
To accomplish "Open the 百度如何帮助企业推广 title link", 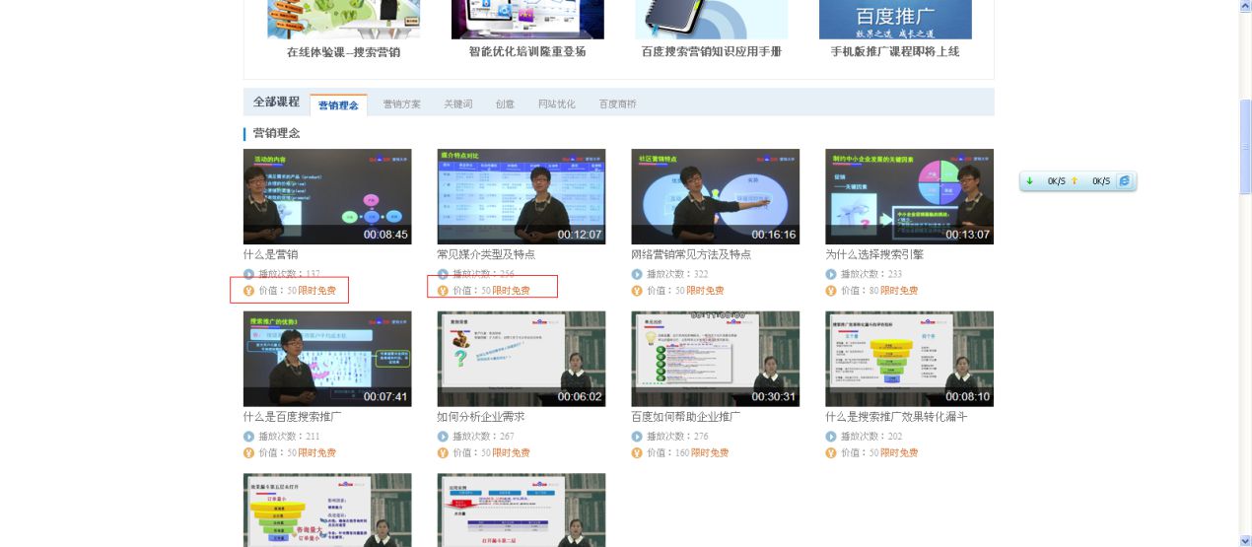I will click(686, 417).
